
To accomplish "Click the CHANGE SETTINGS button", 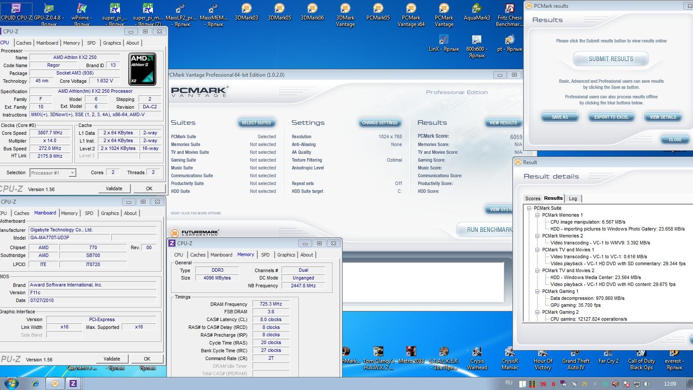I will click(x=379, y=123).
